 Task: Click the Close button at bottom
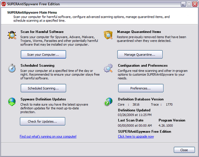pyautogui.click(x=184, y=150)
